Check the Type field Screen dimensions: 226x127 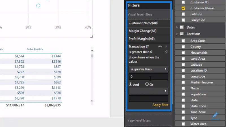click(183, 118)
